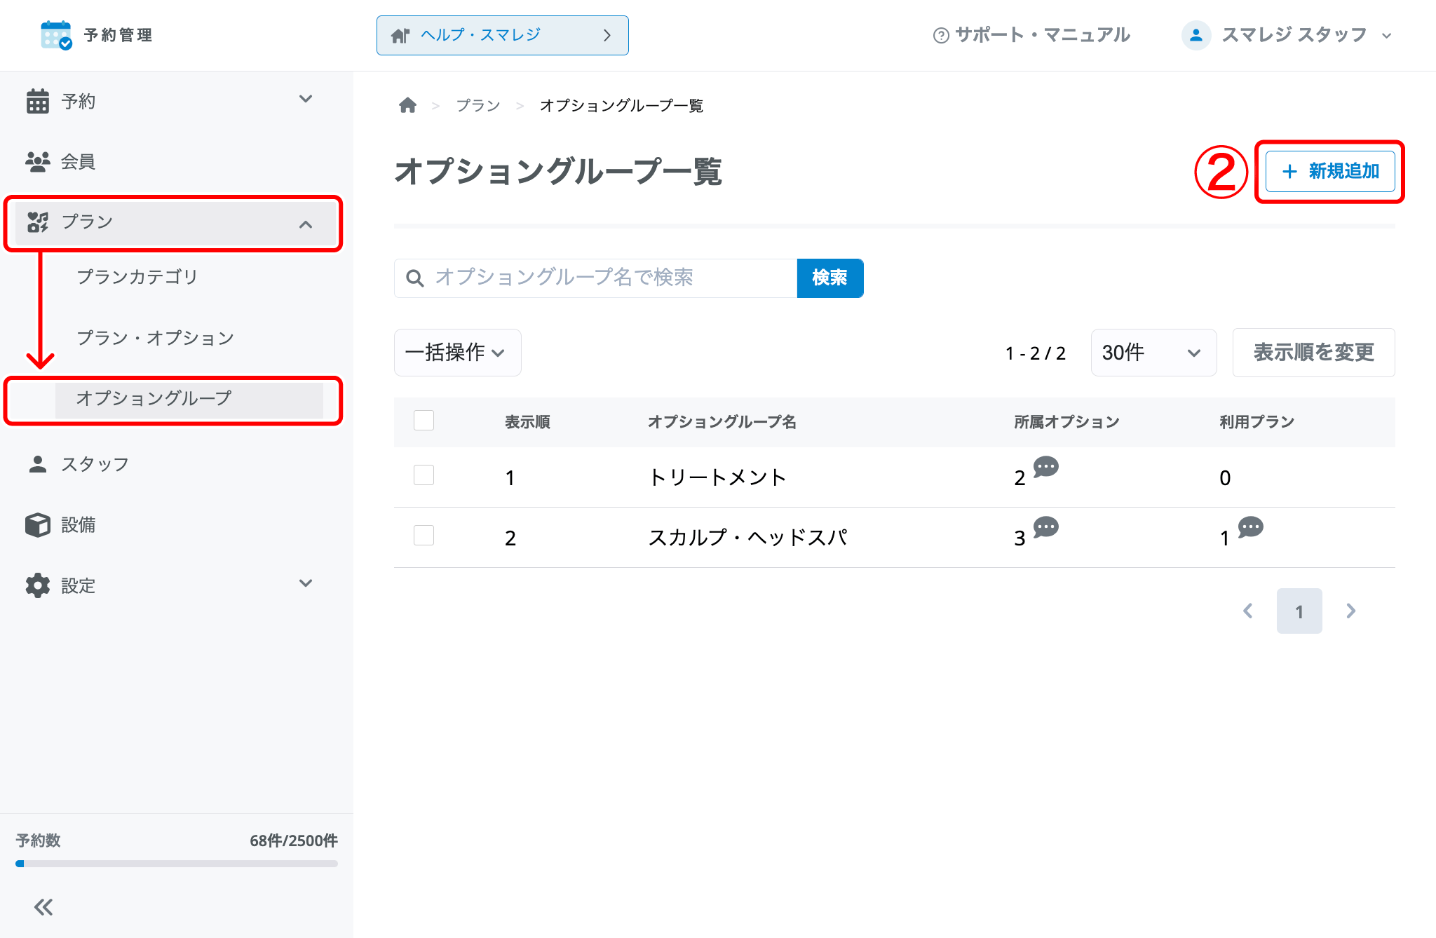Open the サポート・マニュアル link
The image size is (1436, 938).
[1031, 35]
